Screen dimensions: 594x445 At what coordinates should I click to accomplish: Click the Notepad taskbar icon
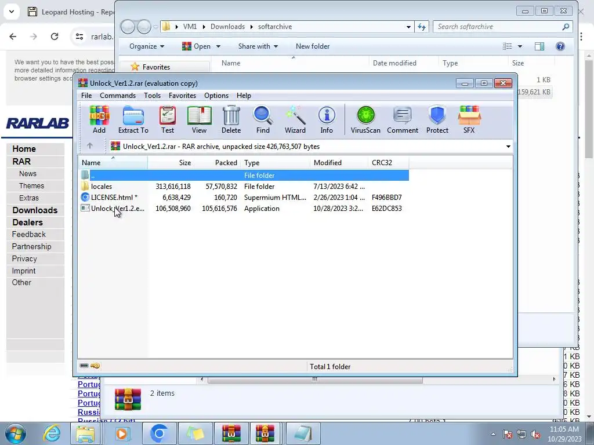click(303, 433)
